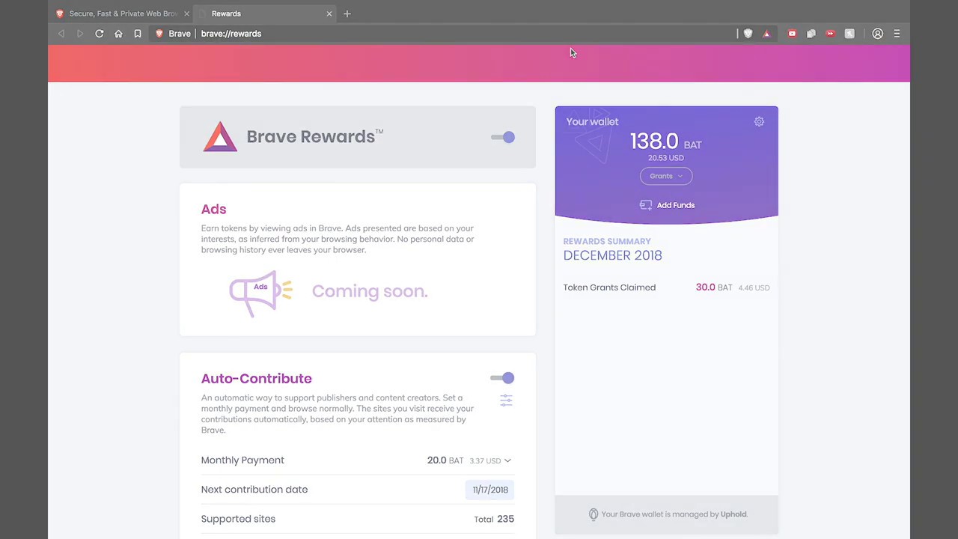This screenshot has width=958, height=539.
Task: Click the Uphold icon in wallet footer
Action: click(x=594, y=514)
